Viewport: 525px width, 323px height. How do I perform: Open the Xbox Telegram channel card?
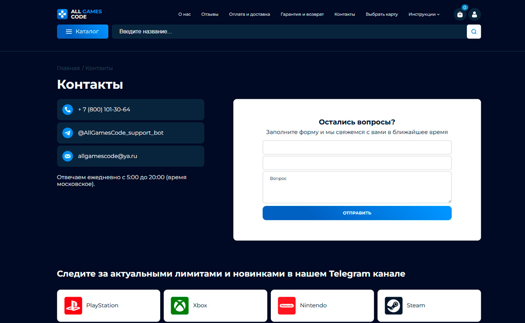pos(215,306)
